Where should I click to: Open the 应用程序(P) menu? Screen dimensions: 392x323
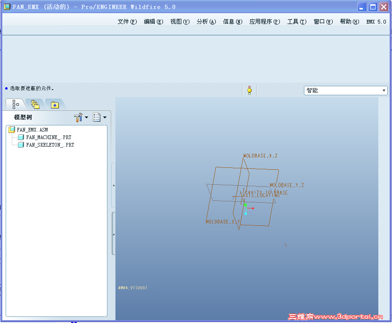[265, 22]
